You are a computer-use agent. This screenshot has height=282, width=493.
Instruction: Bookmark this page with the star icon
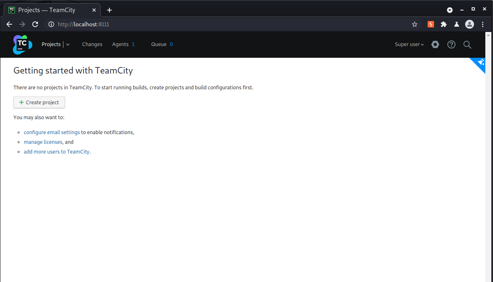[x=415, y=24]
